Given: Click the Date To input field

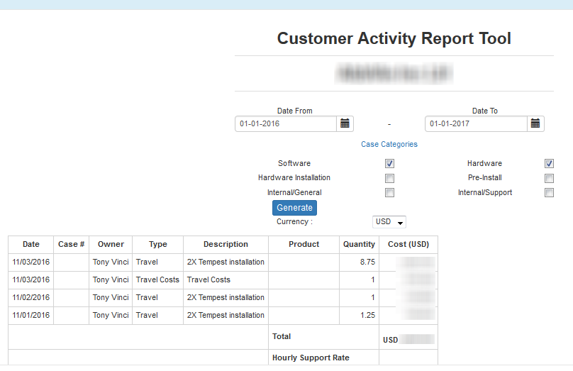Looking at the screenshot, I should pos(475,123).
